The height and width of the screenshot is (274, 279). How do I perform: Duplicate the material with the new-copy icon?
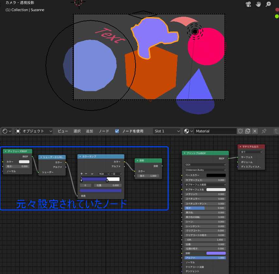248,131
